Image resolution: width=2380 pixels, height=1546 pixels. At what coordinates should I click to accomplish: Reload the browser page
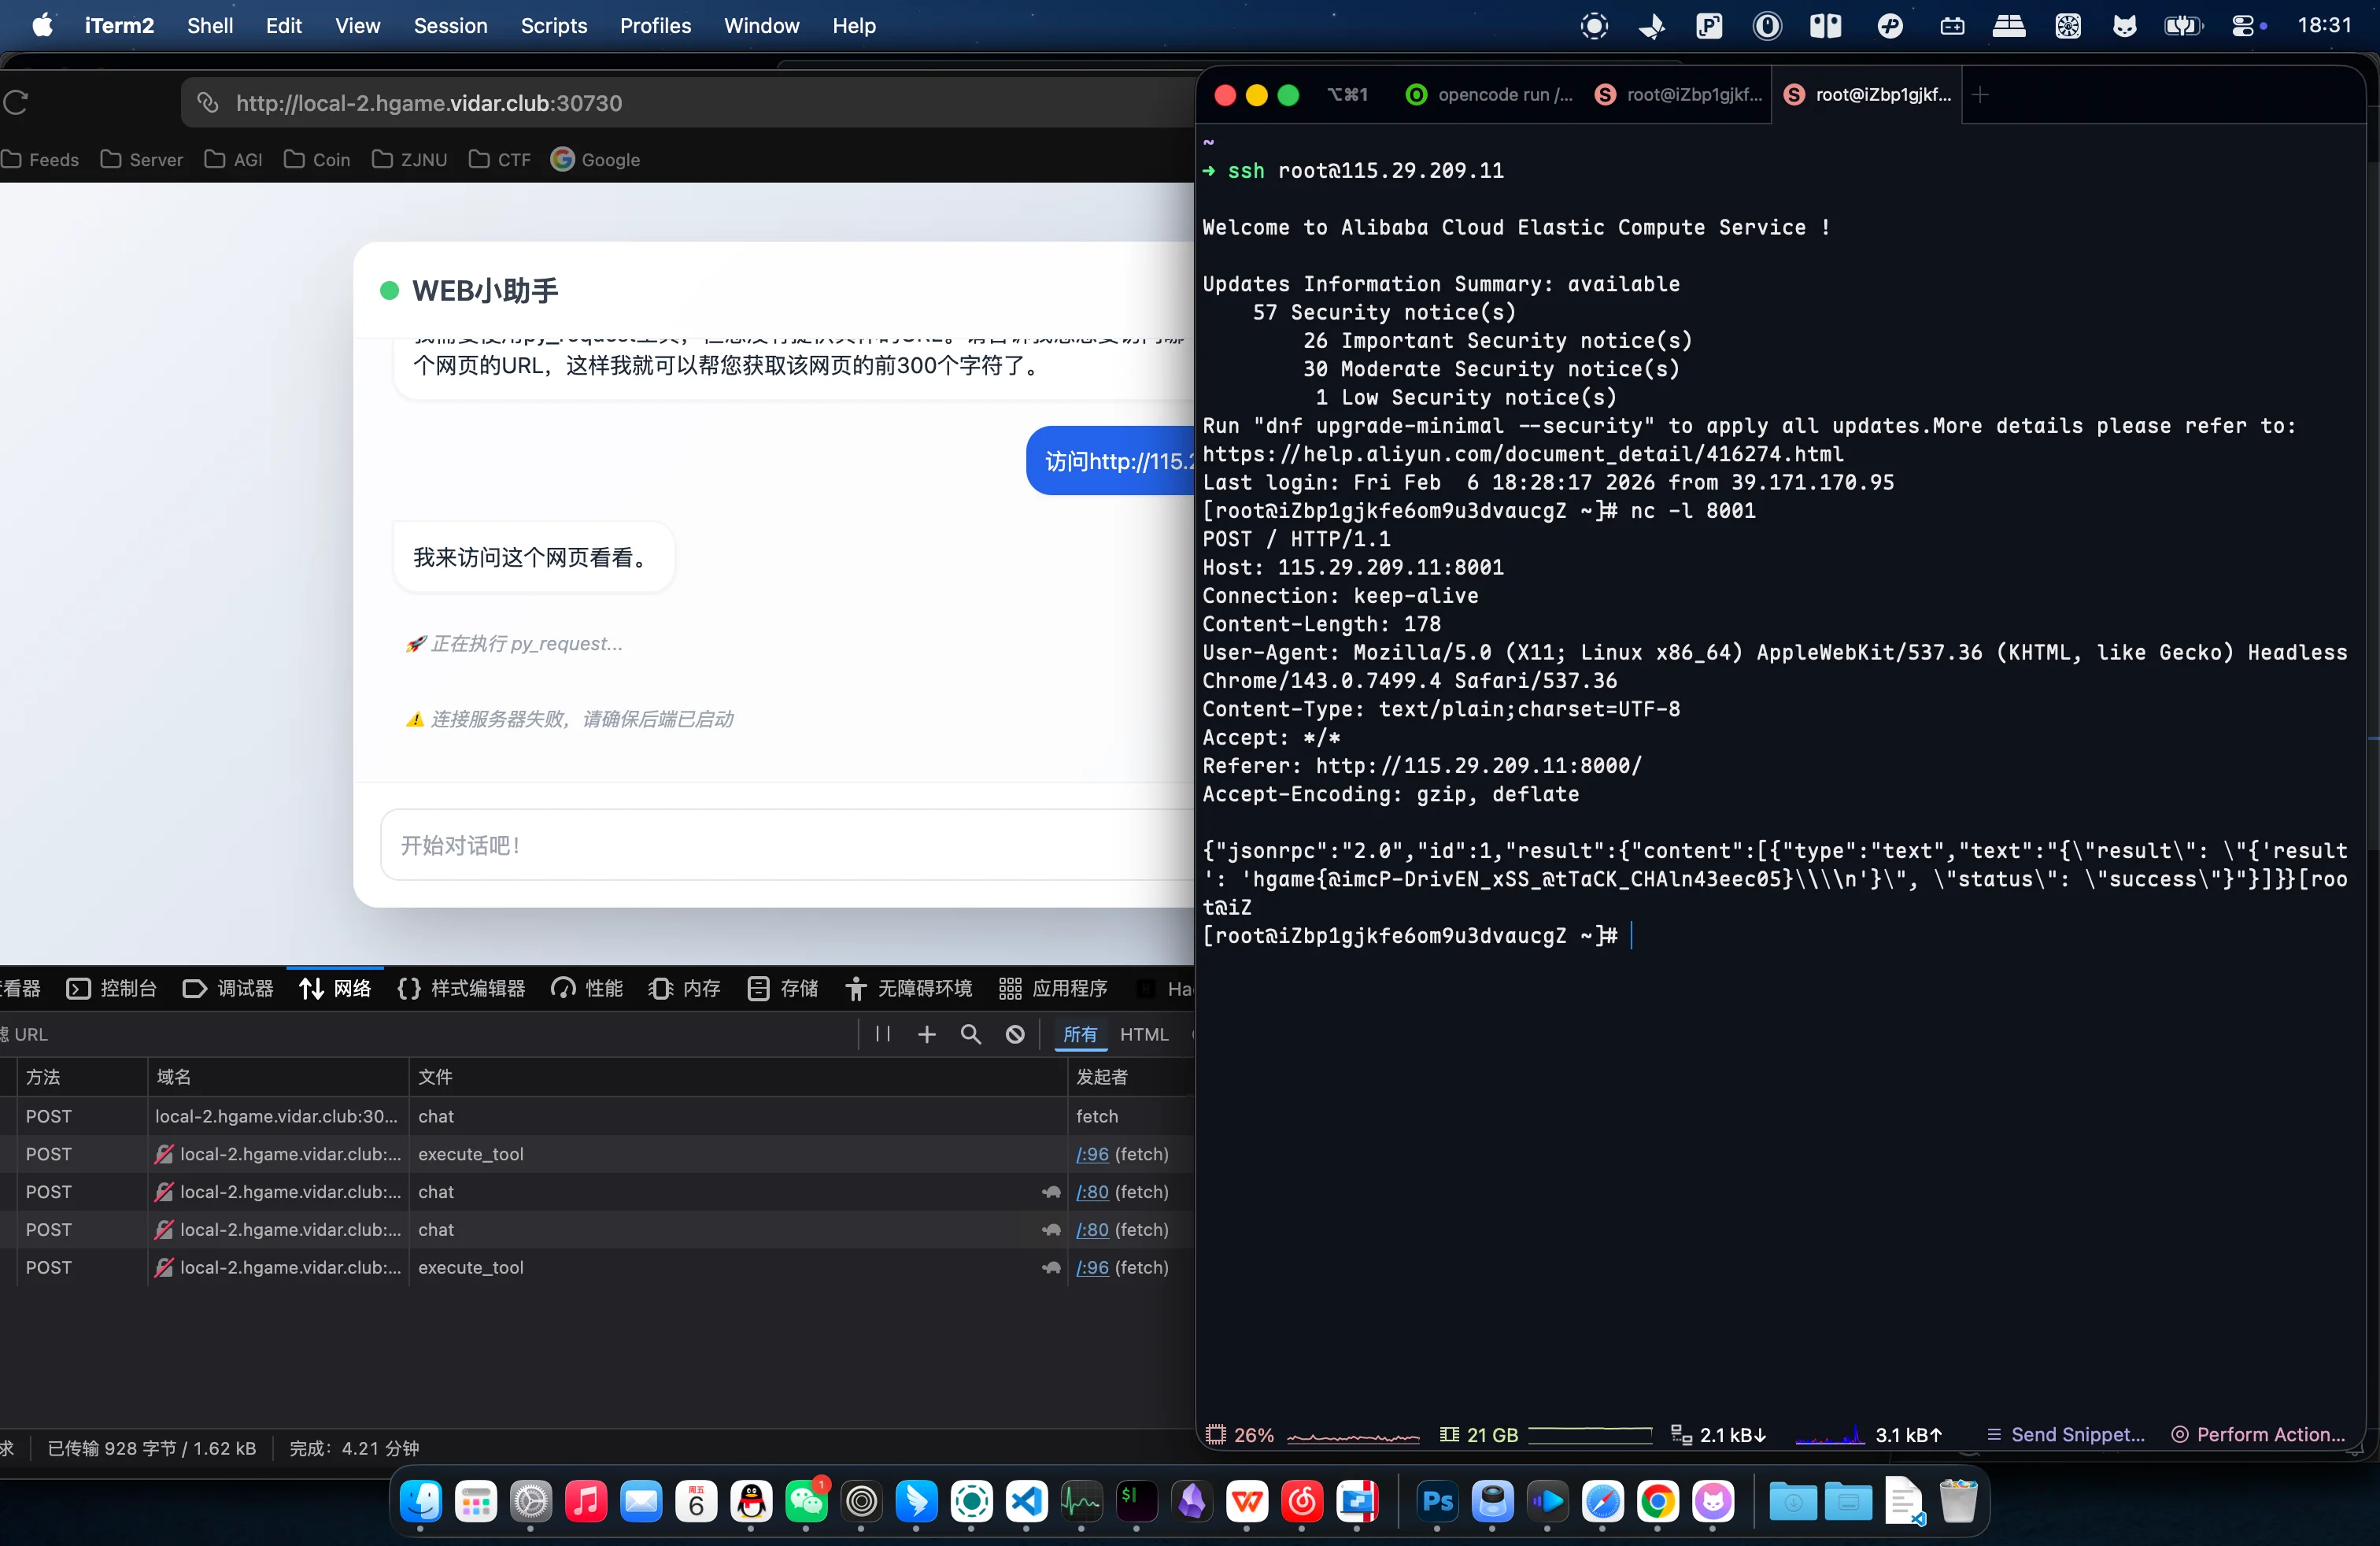click(x=16, y=102)
